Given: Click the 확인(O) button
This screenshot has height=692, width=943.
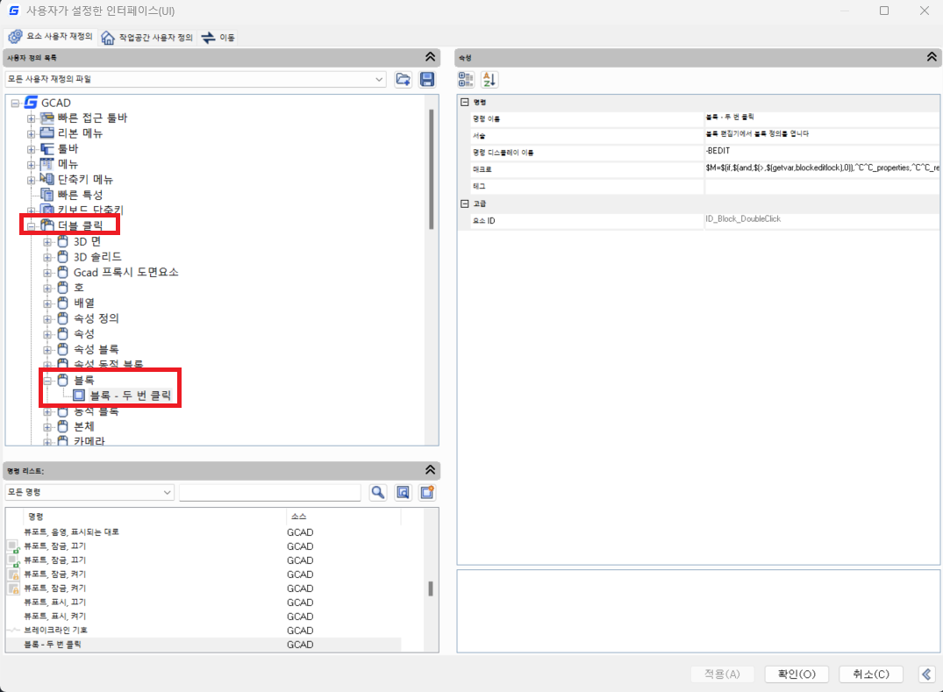Looking at the screenshot, I should [797, 674].
